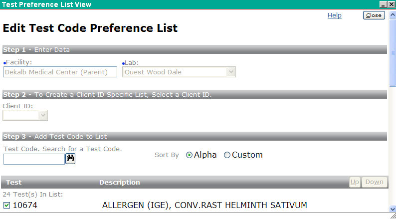The image size is (396, 219).
Task: Select the Custom sort radio button
Action: click(227, 155)
